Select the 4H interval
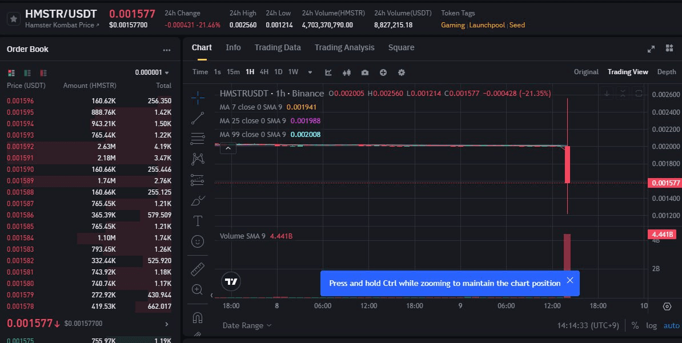 tap(264, 72)
